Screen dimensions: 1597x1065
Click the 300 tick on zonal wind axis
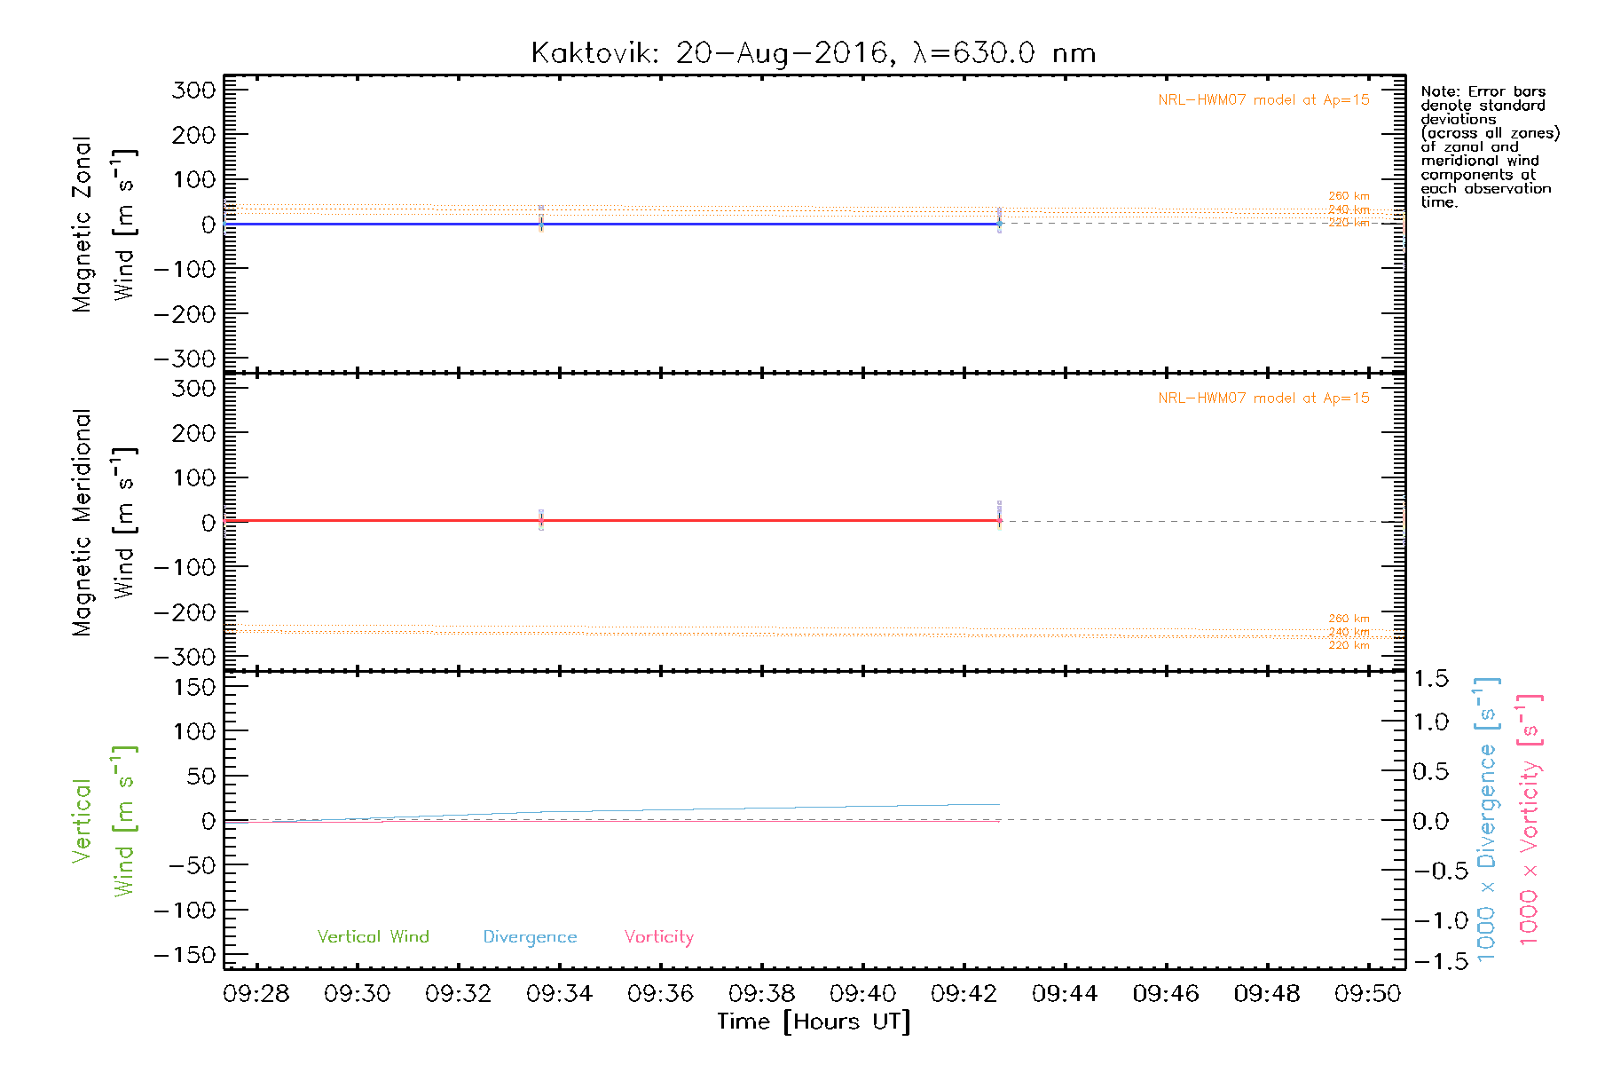click(194, 90)
